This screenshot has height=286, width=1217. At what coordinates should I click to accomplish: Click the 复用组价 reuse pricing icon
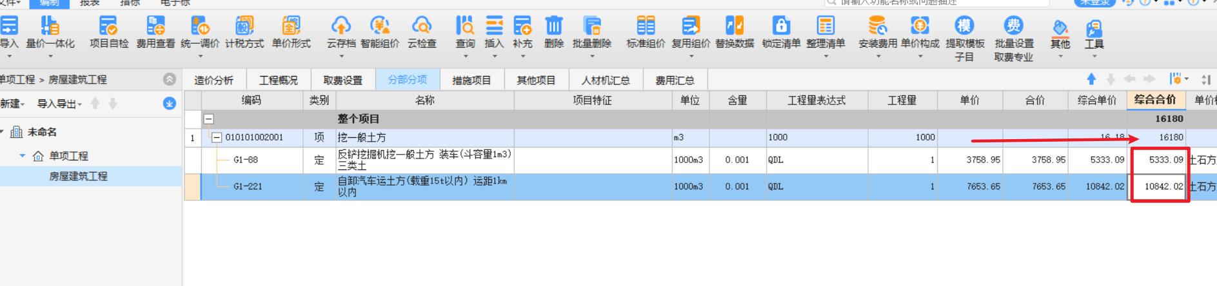(691, 26)
